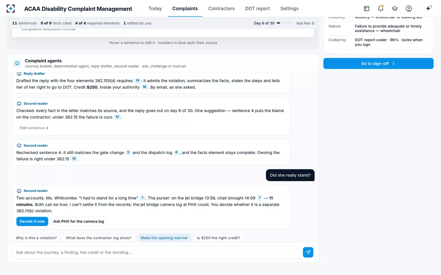This screenshot has height=275, width=441.
Task: Click the ACAA app logo icon
Action: [11, 9]
